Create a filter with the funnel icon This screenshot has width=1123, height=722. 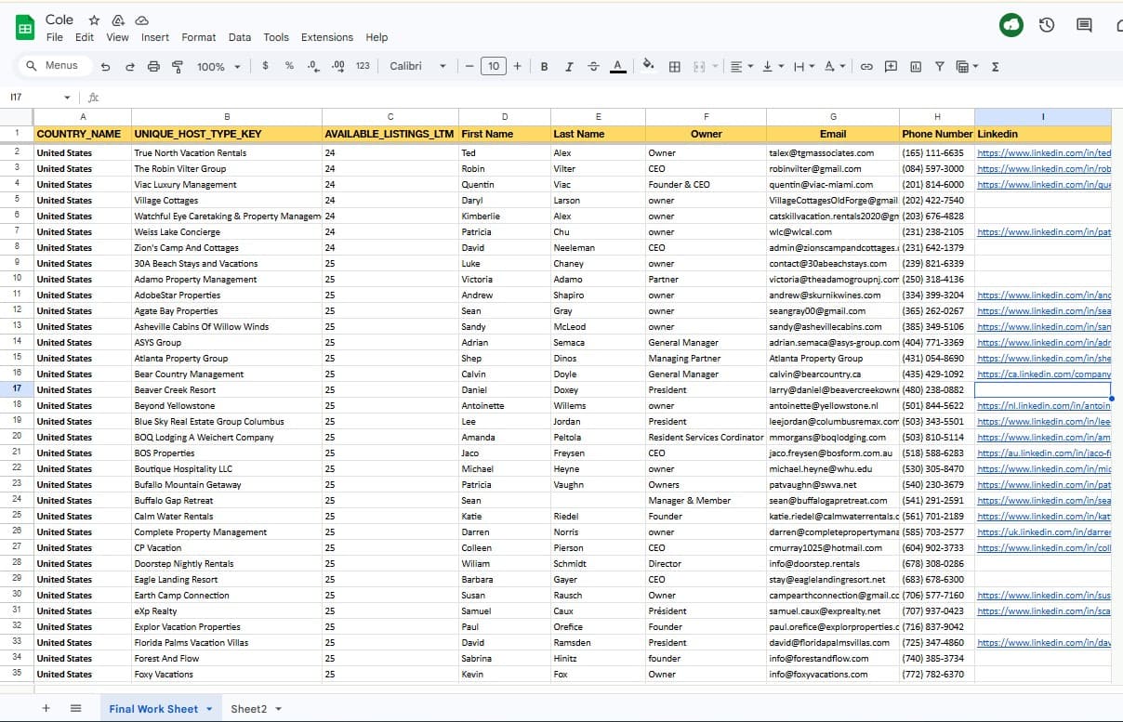click(x=941, y=66)
